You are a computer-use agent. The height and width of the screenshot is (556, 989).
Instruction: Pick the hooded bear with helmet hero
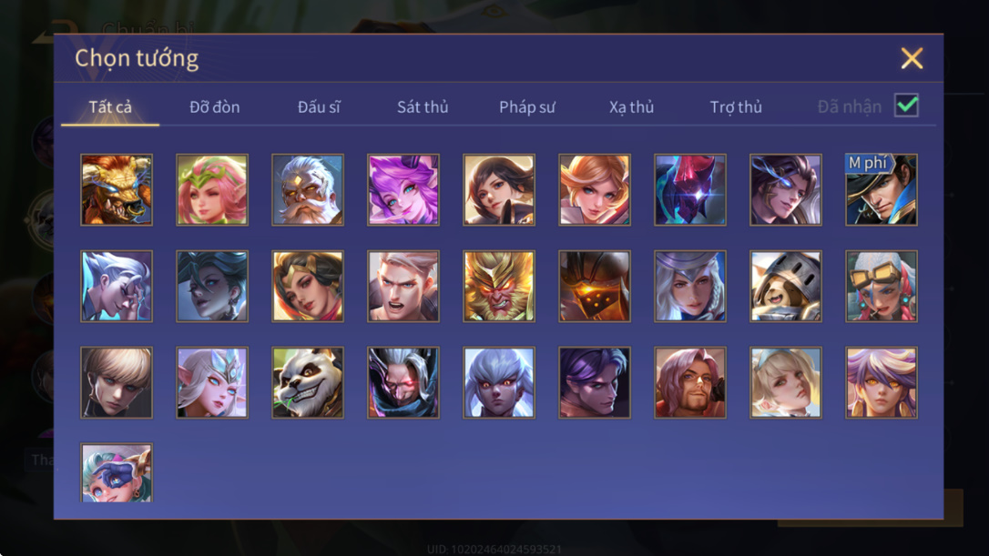785,287
